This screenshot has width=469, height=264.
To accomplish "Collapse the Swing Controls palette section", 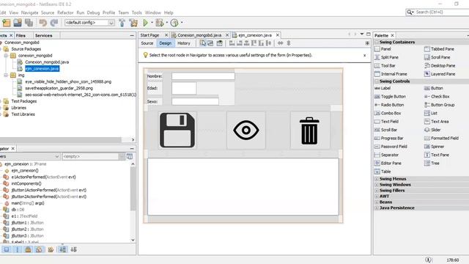I will [x=377, y=81].
